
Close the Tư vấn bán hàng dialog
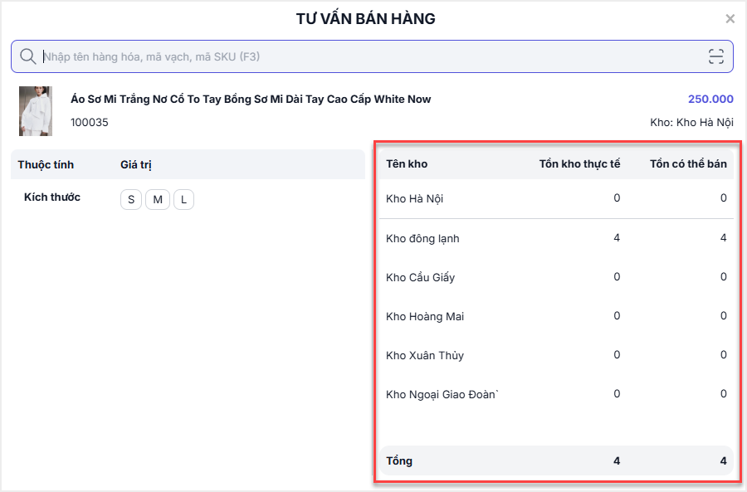(x=730, y=18)
